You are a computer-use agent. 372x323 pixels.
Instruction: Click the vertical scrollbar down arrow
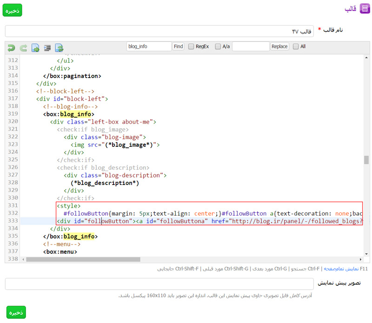(366, 254)
